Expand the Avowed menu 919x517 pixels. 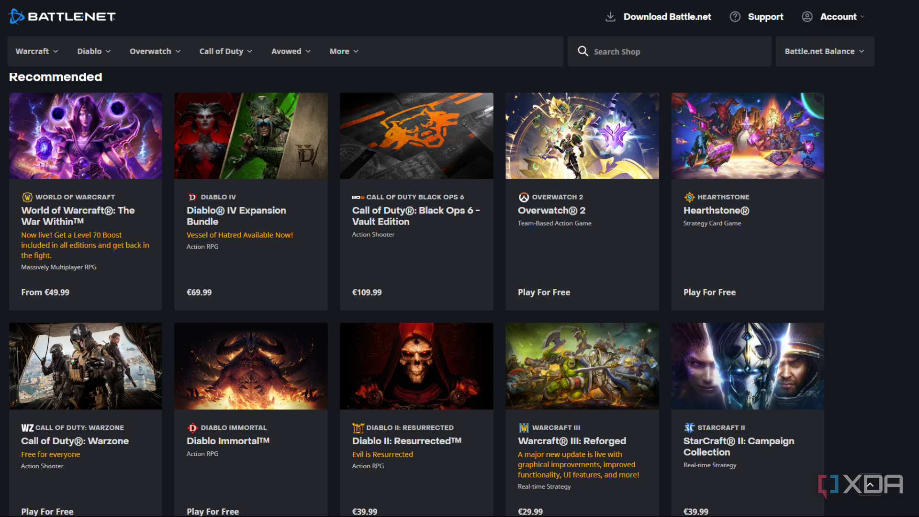[291, 51]
